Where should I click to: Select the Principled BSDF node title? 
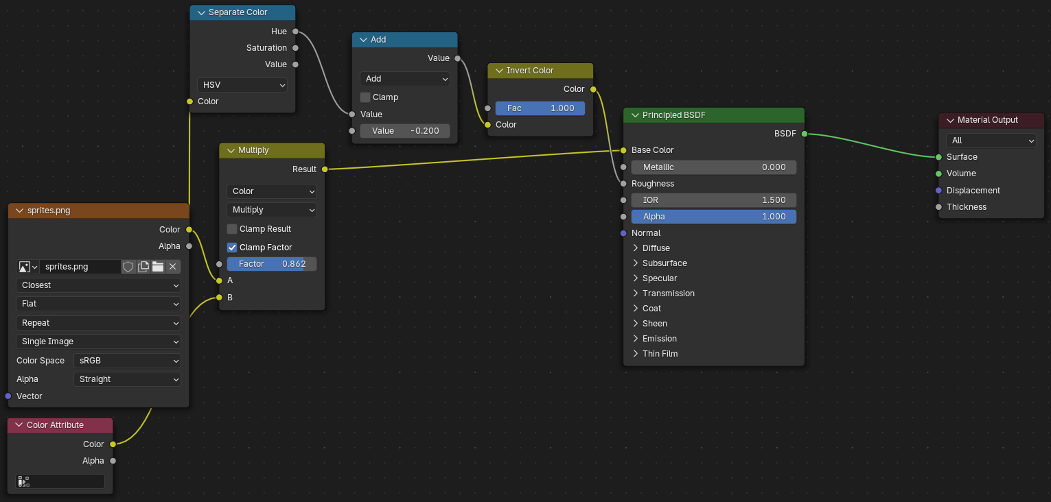tap(674, 115)
